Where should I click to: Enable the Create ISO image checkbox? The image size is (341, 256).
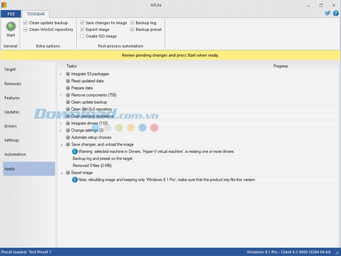pos(82,36)
